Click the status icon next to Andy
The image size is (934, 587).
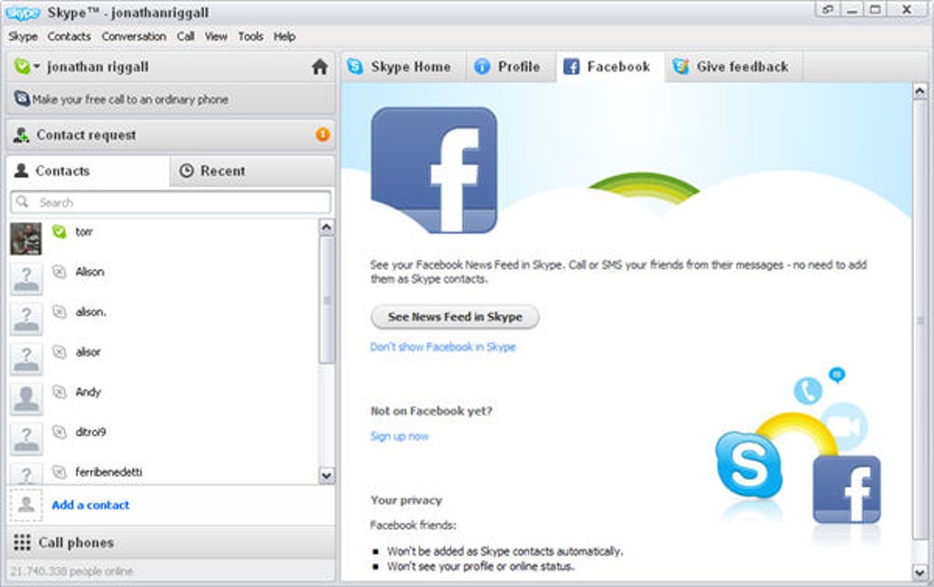point(59,392)
